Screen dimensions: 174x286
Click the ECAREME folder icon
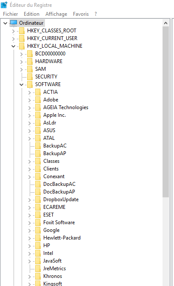(x=38, y=207)
